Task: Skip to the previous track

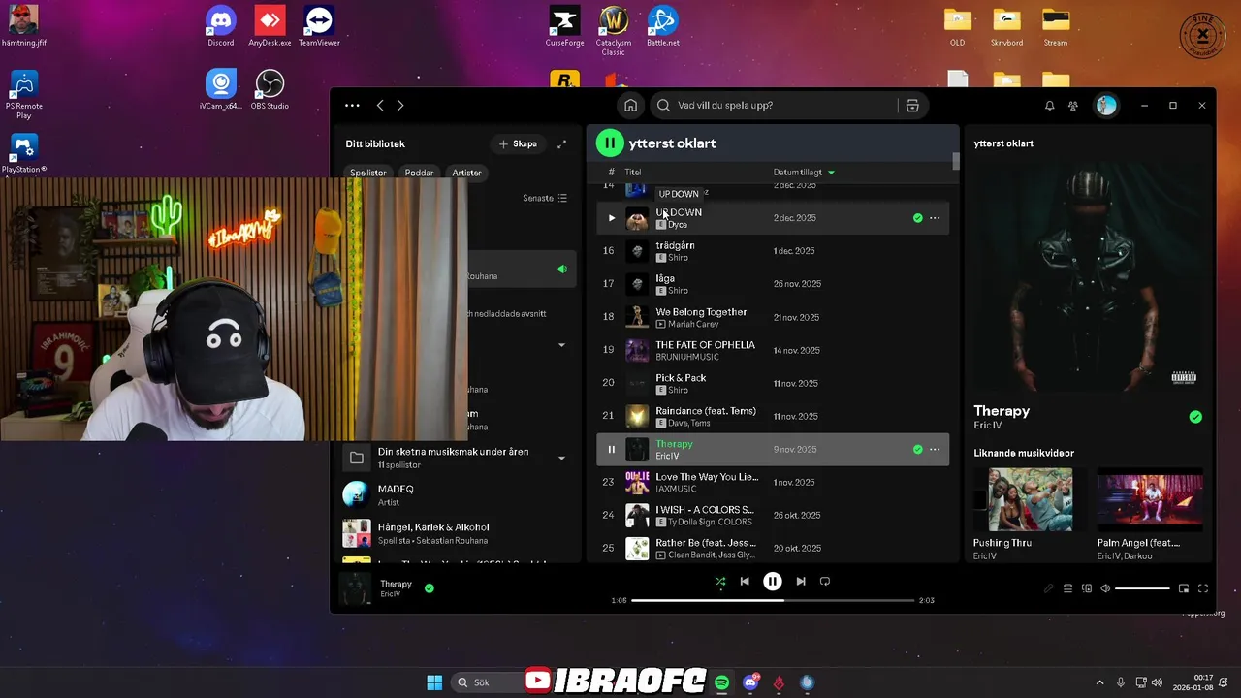Action: (x=745, y=582)
